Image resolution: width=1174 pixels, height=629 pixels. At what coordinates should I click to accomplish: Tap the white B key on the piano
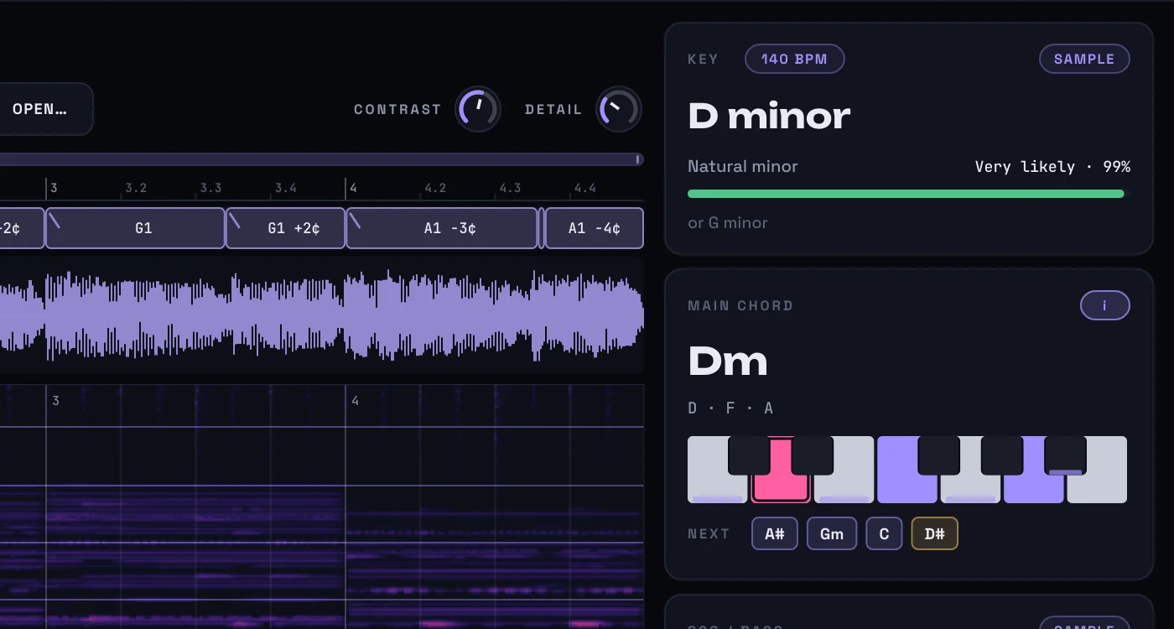pos(1097,490)
